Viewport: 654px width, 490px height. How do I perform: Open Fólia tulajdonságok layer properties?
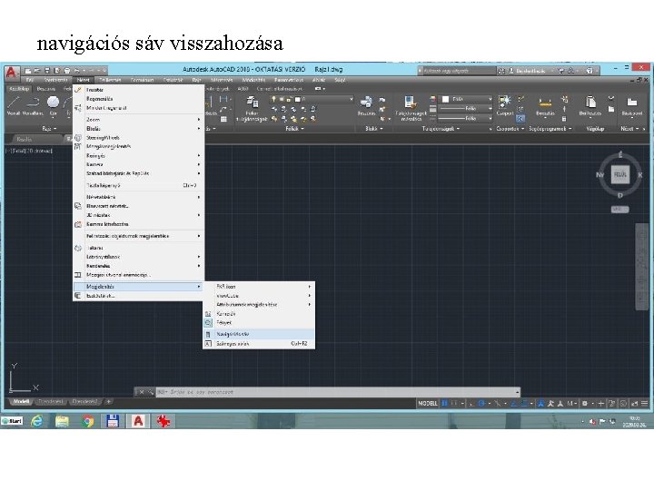[x=252, y=108]
